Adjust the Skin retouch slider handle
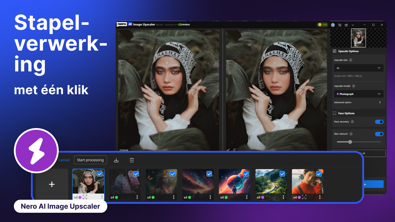 click(350, 142)
